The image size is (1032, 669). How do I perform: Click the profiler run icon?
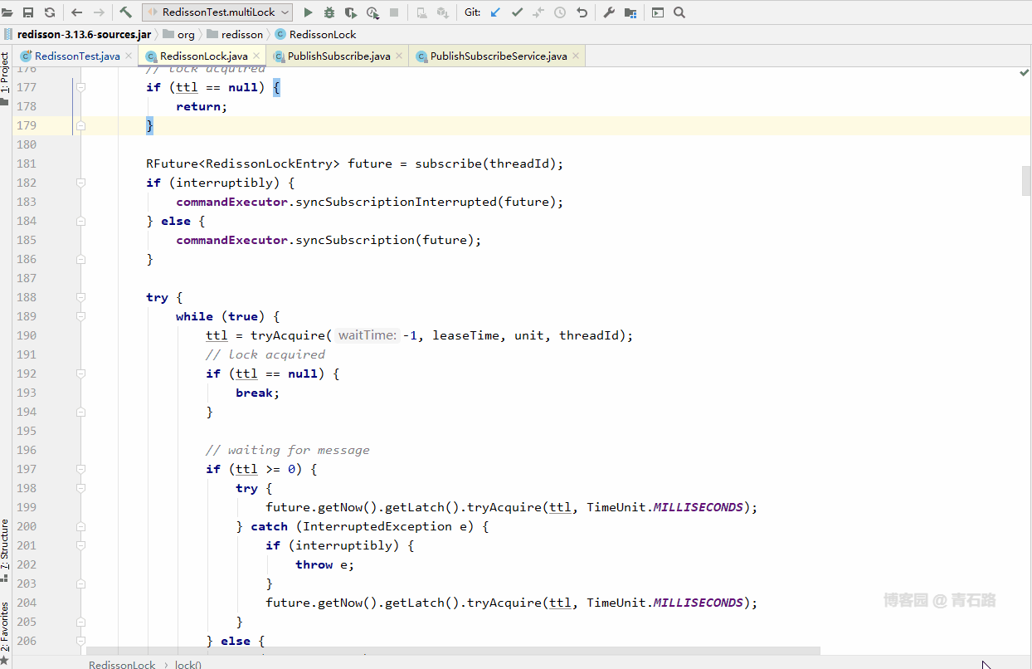coord(372,12)
